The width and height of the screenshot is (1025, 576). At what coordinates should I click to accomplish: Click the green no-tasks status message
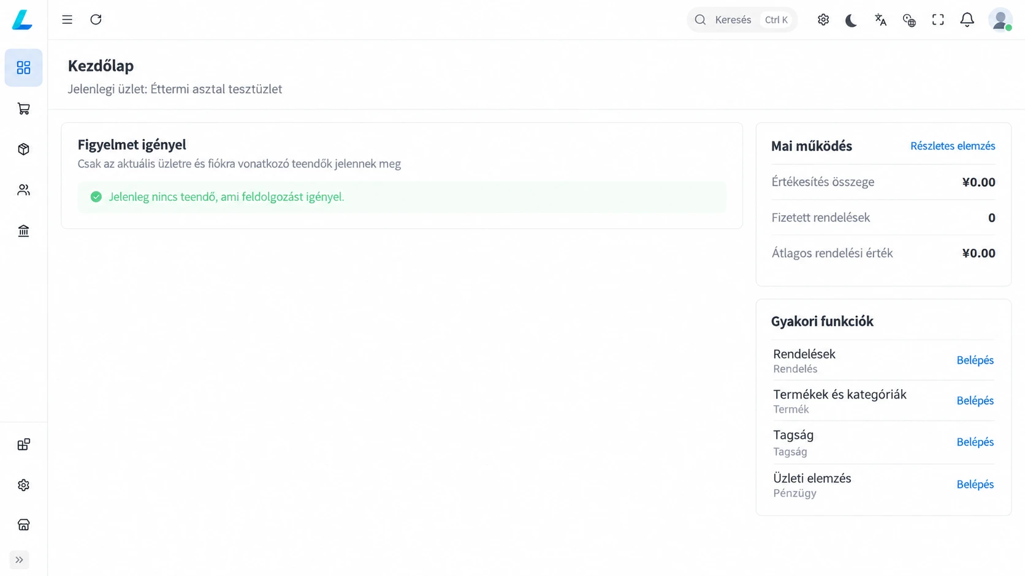pos(402,197)
